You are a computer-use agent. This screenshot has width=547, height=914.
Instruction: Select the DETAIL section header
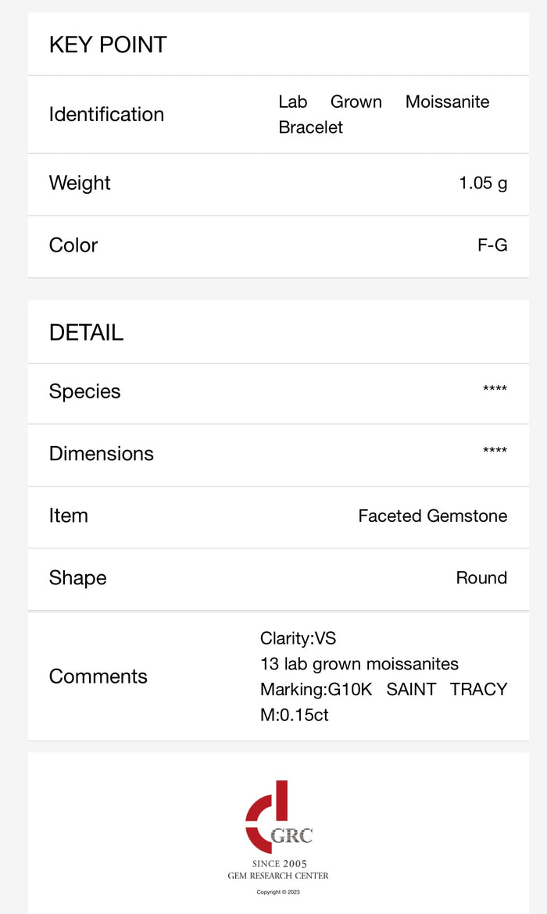pos(86,333)
